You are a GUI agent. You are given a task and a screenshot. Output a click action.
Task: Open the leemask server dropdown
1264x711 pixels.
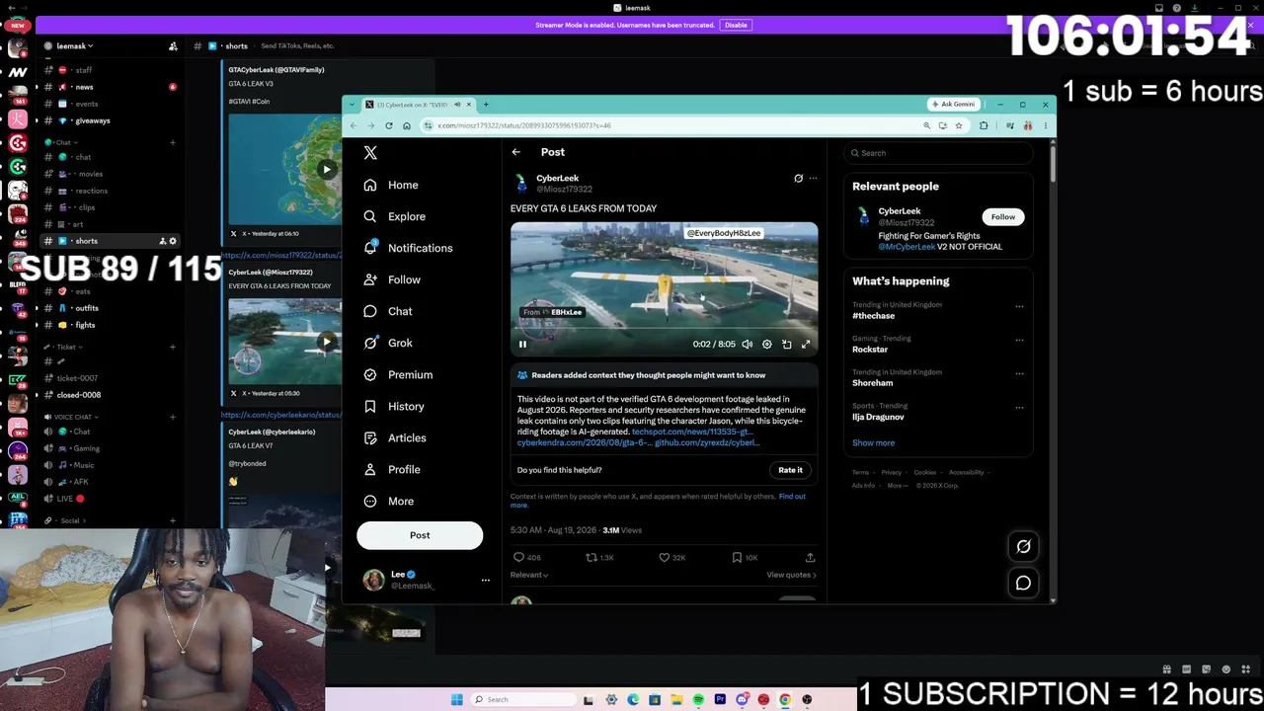pos(74,46)
